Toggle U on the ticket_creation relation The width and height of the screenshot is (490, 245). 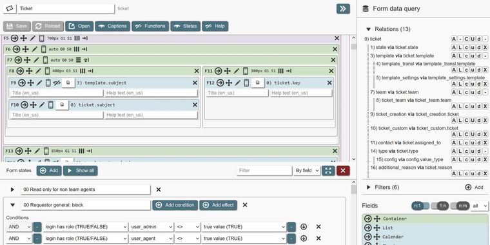pyautogui.click(x=473, y=121)
